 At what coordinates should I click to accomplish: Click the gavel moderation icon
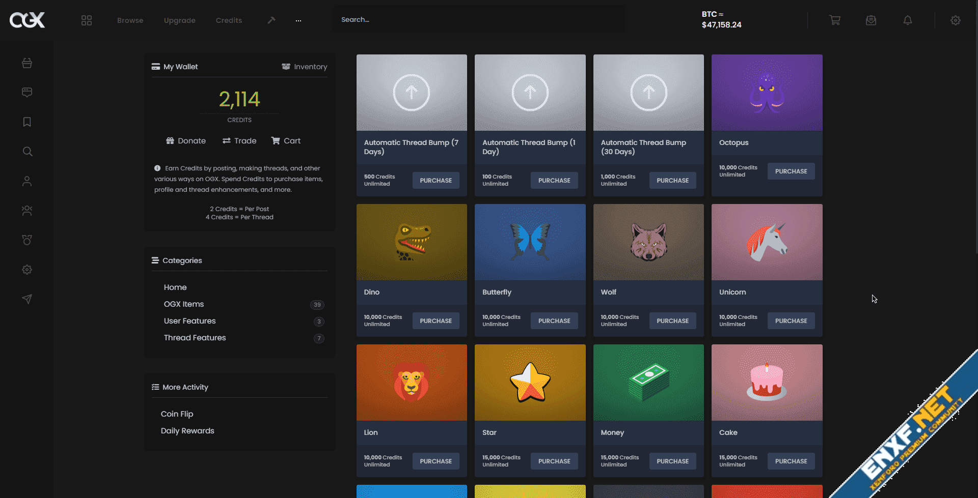click(271, 20)
